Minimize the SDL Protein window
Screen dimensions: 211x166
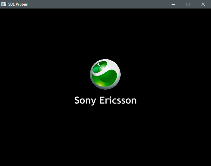pos(173,4)
